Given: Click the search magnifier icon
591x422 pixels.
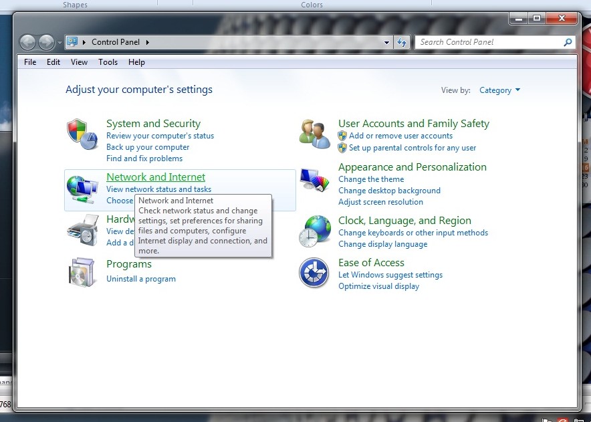Looking at the screenshot, I should [x=568, y=42].
